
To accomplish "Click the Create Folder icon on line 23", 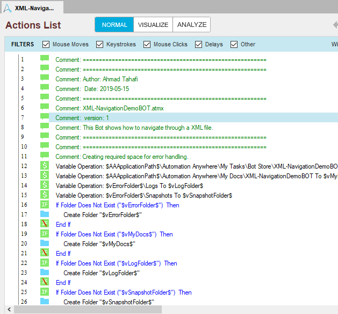I will [45, 273].
